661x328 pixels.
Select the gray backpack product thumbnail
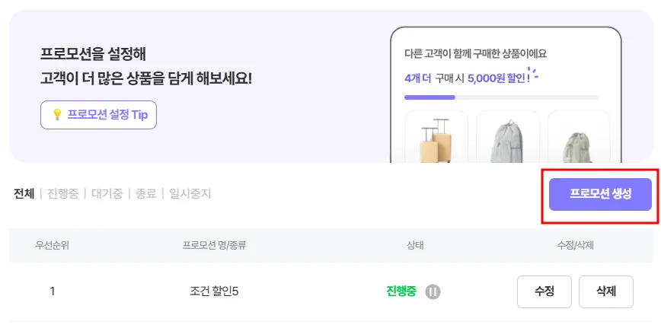507,137
